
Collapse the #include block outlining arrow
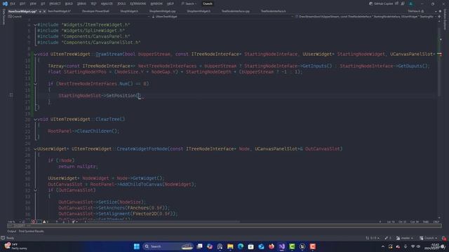(x=35, y=25)
